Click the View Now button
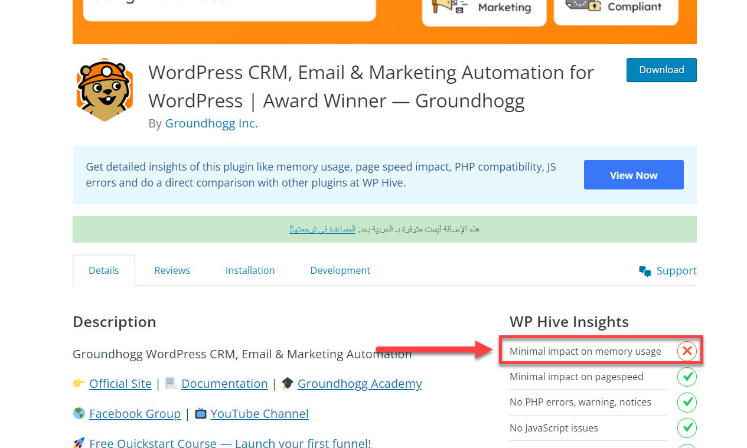This screenshot has width=747, height=448. (634, 175)
